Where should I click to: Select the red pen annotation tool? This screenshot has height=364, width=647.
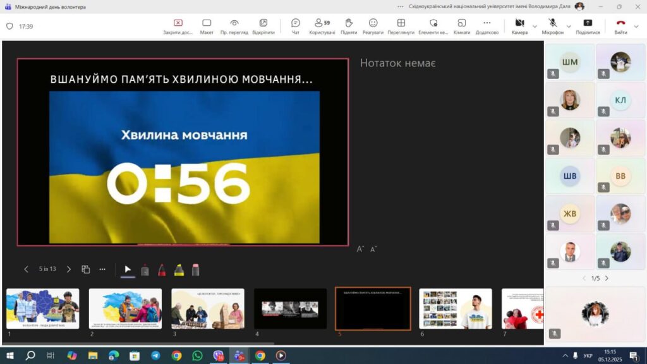162,270
